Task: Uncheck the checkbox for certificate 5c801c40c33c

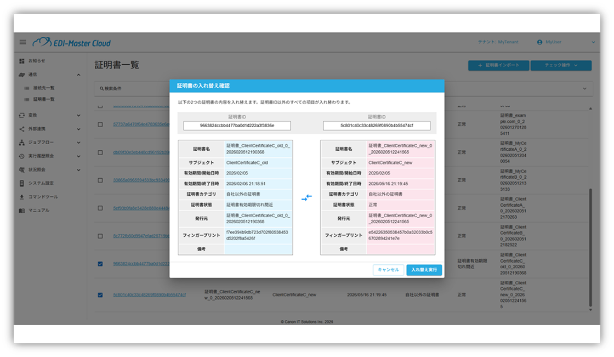Action: (100, 295)
